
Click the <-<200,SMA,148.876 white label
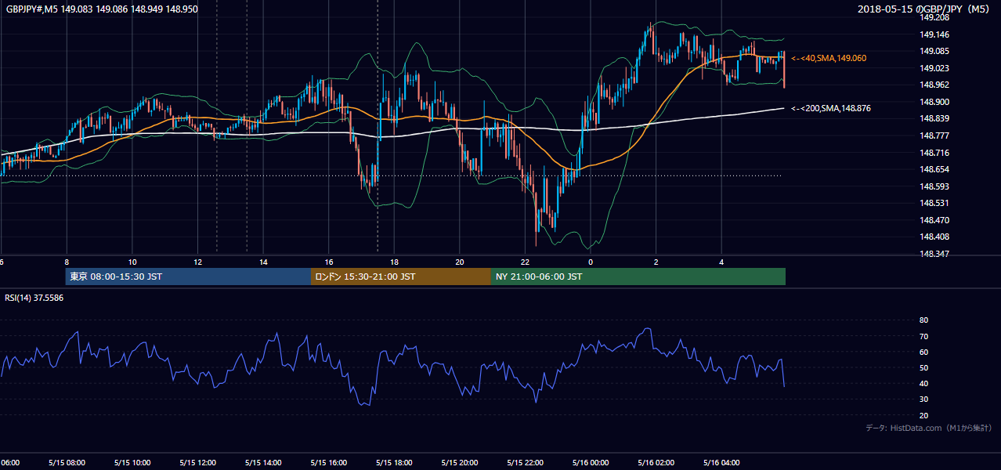[831, 108]
